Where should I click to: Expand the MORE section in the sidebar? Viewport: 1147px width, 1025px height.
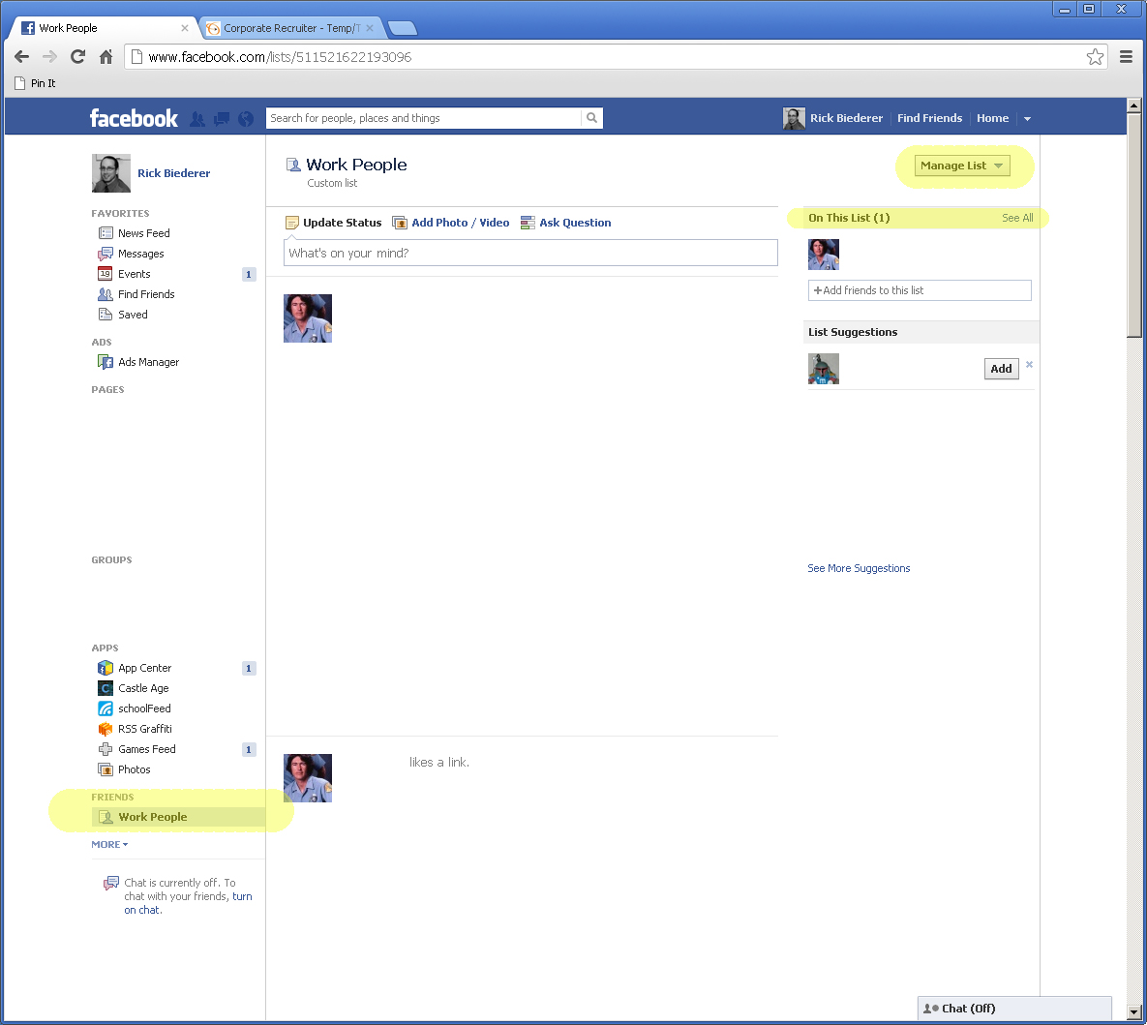coord(109,844)
